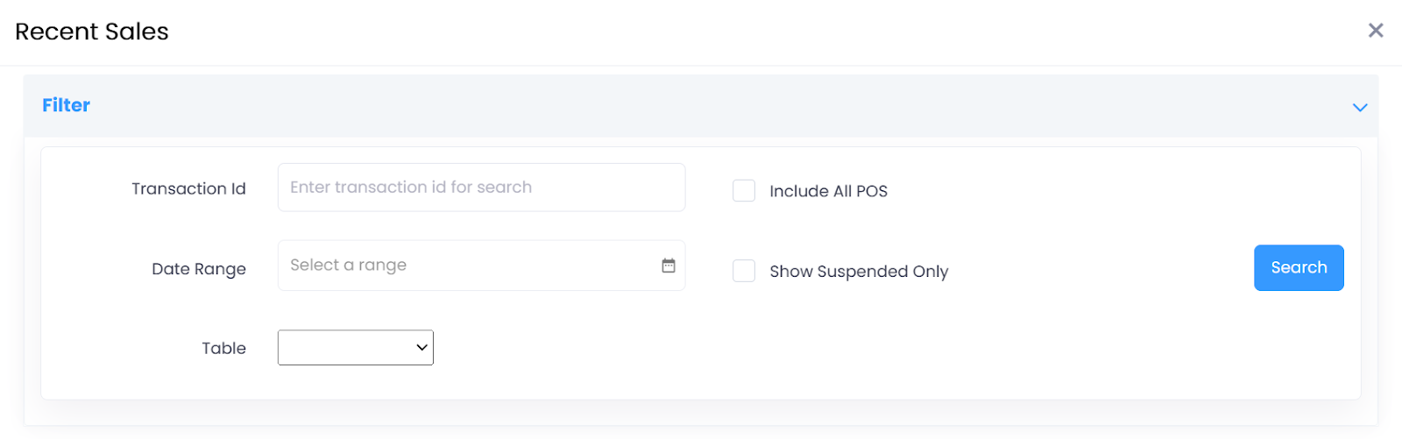This screenshot has width=1402, height=439.
Task: Click the Table dropdown arrow
Action: click(x=422, y=348)
